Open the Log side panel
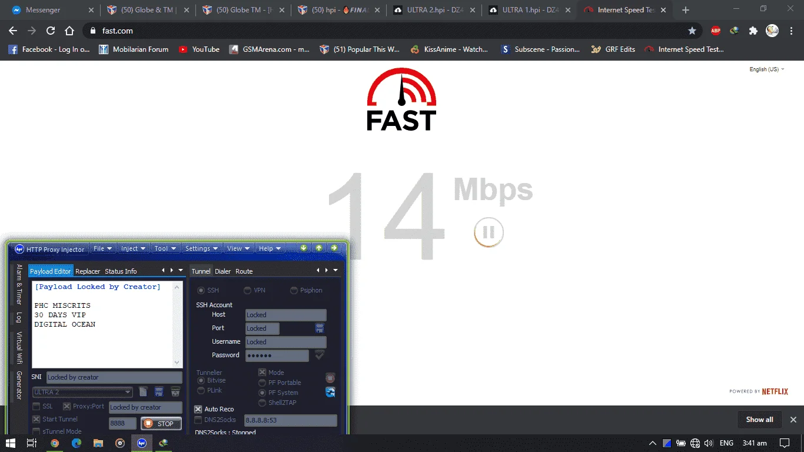The image size is (804, 452). click(x=19, y=317)
